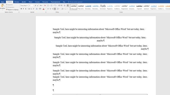
Task: Click the Multilevel List icon
Action: click(x=55, y=6)
